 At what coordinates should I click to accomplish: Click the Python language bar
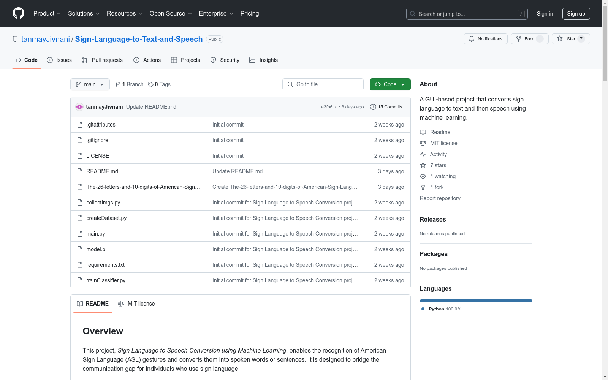pos(476,301)
